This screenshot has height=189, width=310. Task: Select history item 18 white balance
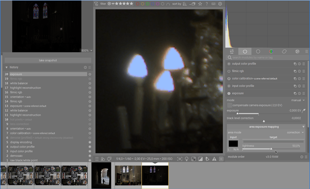pos(48,83)
